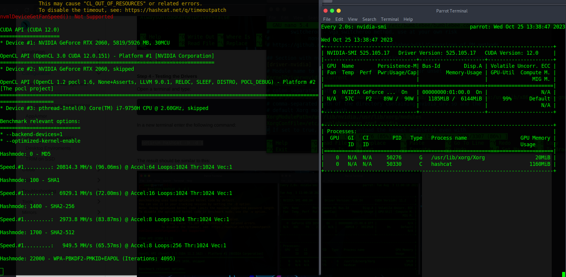
Task: Click the 'parrot: Wed Oct 25 13:38:47 2023' timestamp
Action: click(517, 27)
